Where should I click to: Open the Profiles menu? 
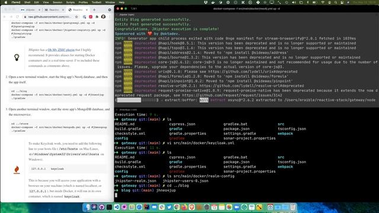click(83, 2)
